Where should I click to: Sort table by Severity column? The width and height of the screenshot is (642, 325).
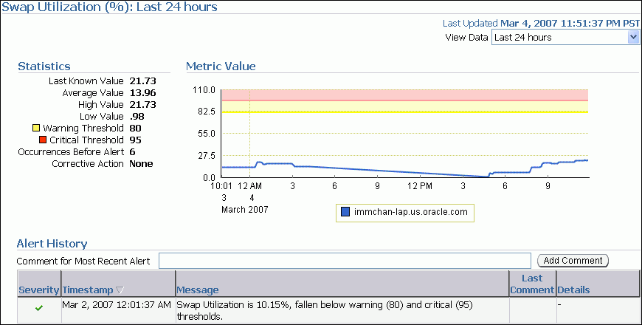(38, 290)
